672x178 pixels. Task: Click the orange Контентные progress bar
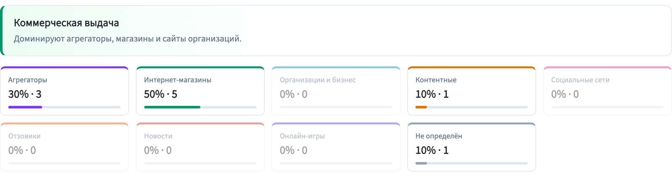pyautogui.click(x=472, y=107)
